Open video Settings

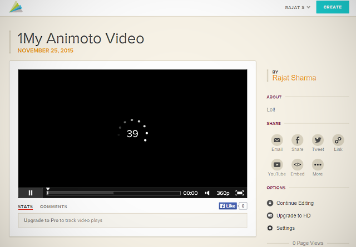pyautogui.click(x=285, y=228)
